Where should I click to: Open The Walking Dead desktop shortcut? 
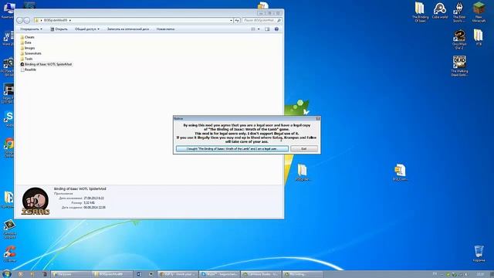click(459, 66)
